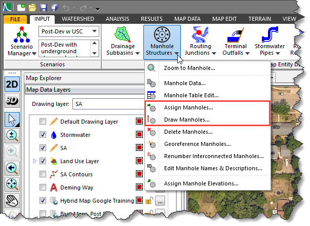Image resolution: width=310 pixels, height=226 pixels.
Task: Switch to MAP DATA ribbon tab
Action: 187,19
